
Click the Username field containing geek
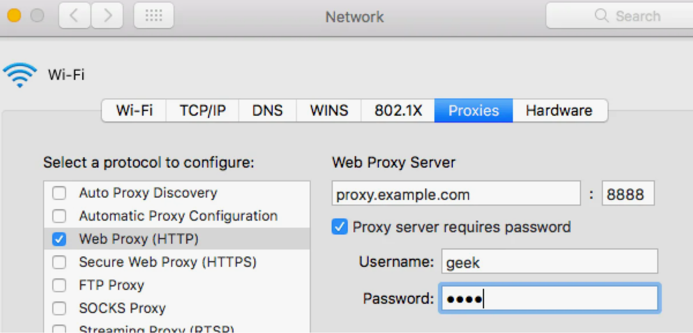point(549,262)
